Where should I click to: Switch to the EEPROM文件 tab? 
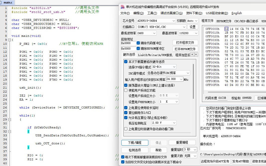pyautogui.click(x=224, y=21)
